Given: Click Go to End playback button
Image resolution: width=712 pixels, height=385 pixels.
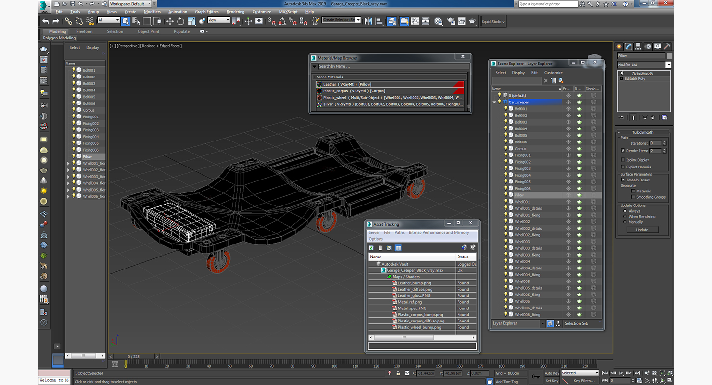Looking at the screenshot, I should [x=637, y=373].
